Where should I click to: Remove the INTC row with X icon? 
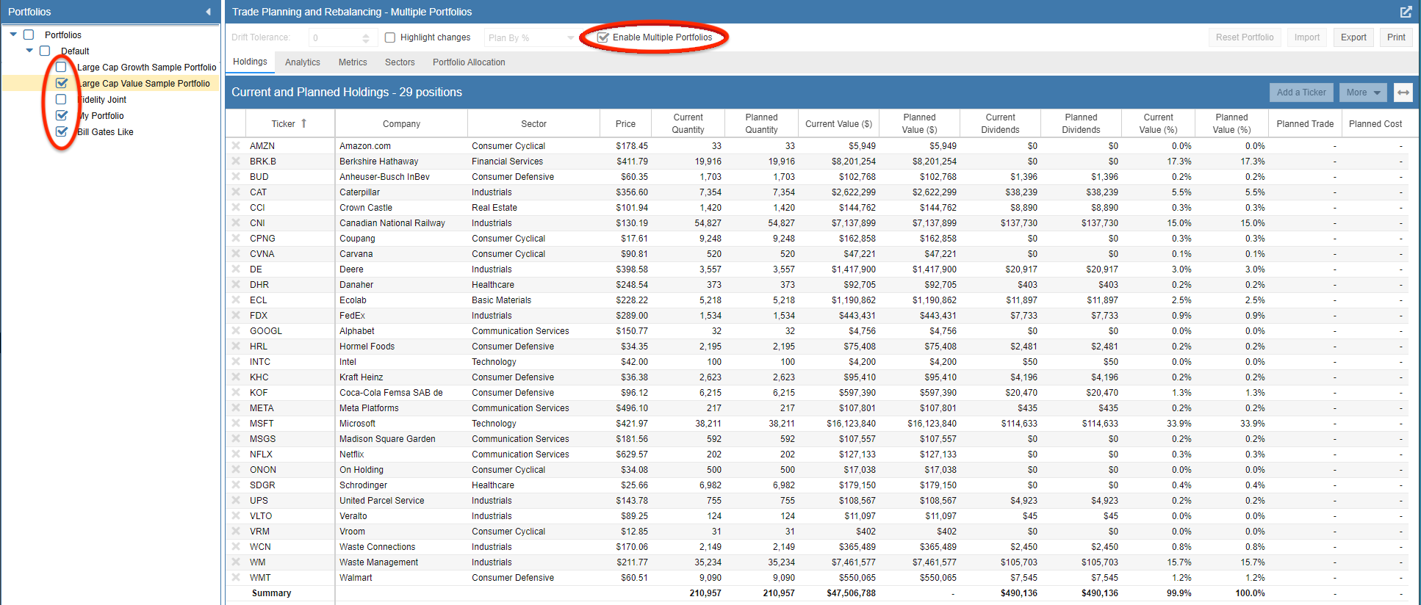tap(236, 361)
